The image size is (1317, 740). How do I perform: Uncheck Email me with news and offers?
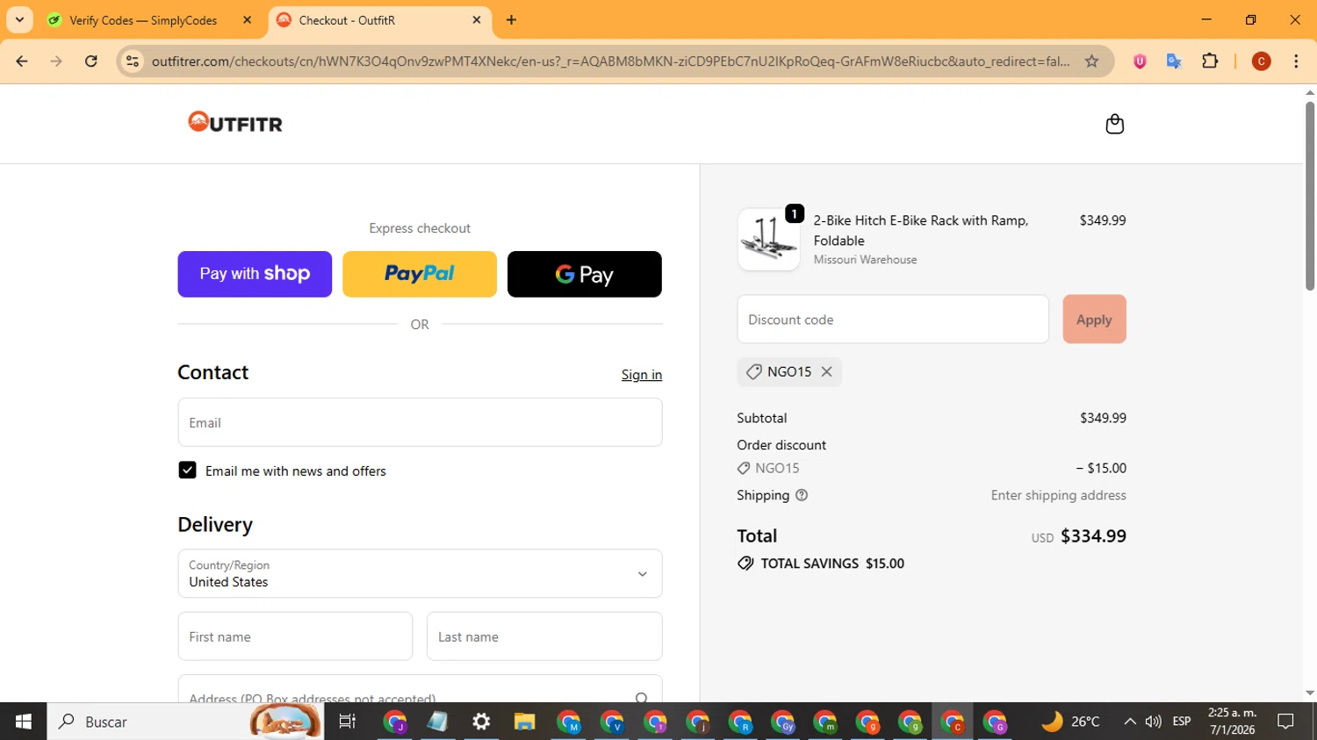tap(187, 471)
